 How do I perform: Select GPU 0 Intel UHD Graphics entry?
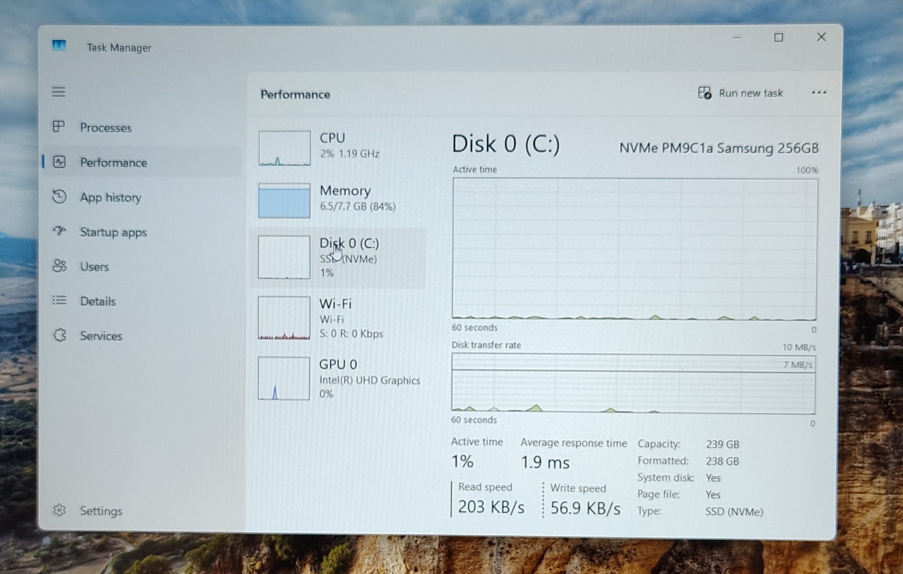(339, 378)
